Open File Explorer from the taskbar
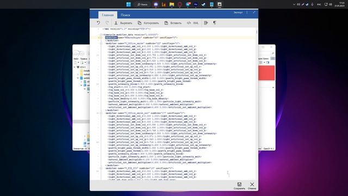 [x=172, y=4]
